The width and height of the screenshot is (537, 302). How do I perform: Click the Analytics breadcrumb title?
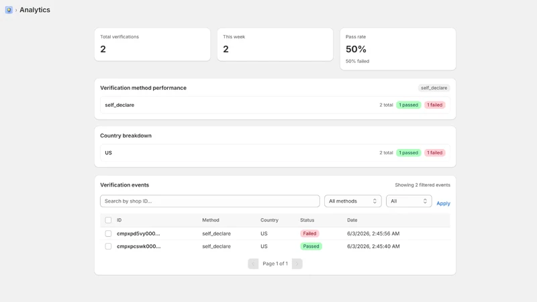35,10
